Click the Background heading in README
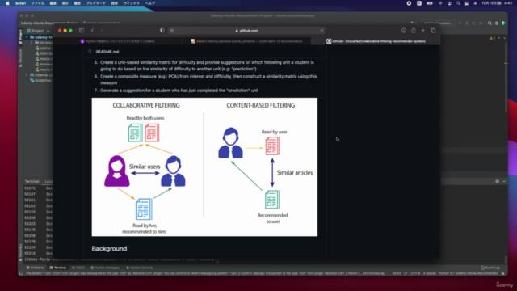Viewport: 517px width, 291px height. 109,248
